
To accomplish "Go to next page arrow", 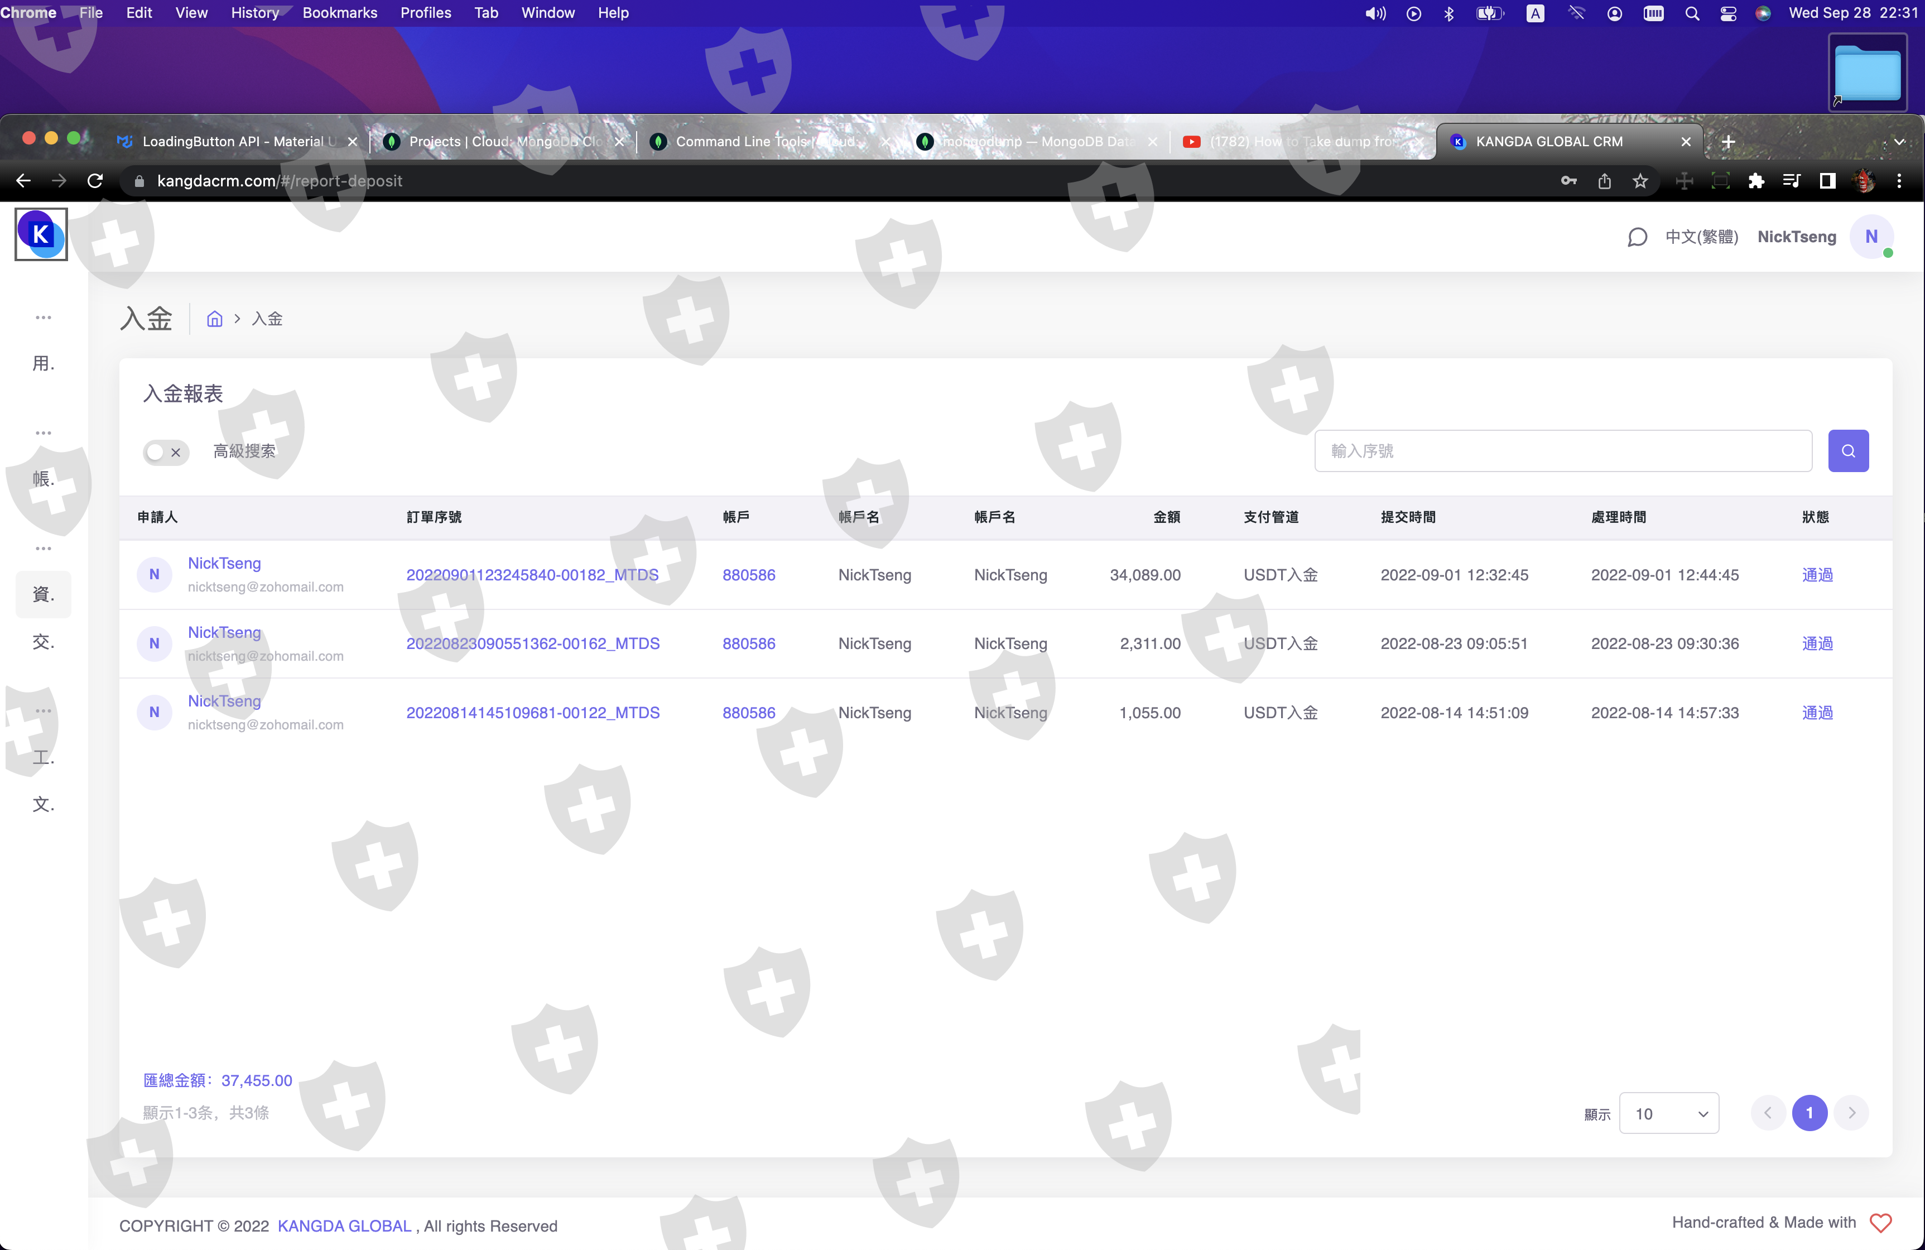I will pos(1851,1113).
